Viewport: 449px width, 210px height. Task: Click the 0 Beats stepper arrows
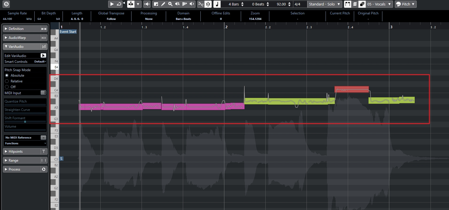coord(268,4)
